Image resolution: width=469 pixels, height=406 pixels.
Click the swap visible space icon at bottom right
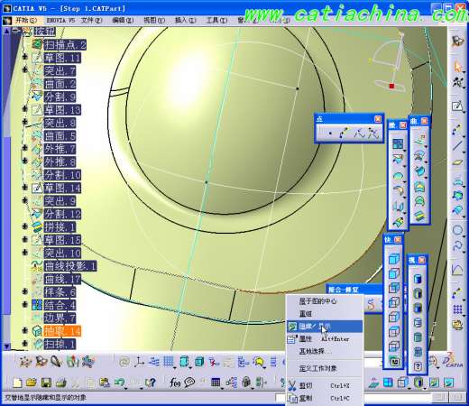tap(448, 383)
